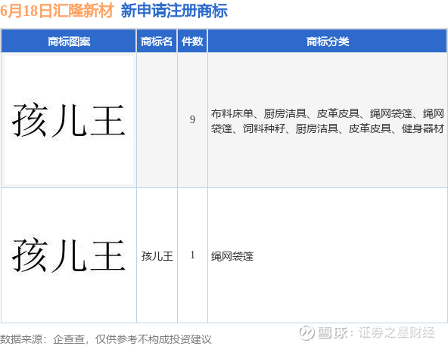
Task: Click the 孩儿王 trademark name cell
Action: [157, 256]
